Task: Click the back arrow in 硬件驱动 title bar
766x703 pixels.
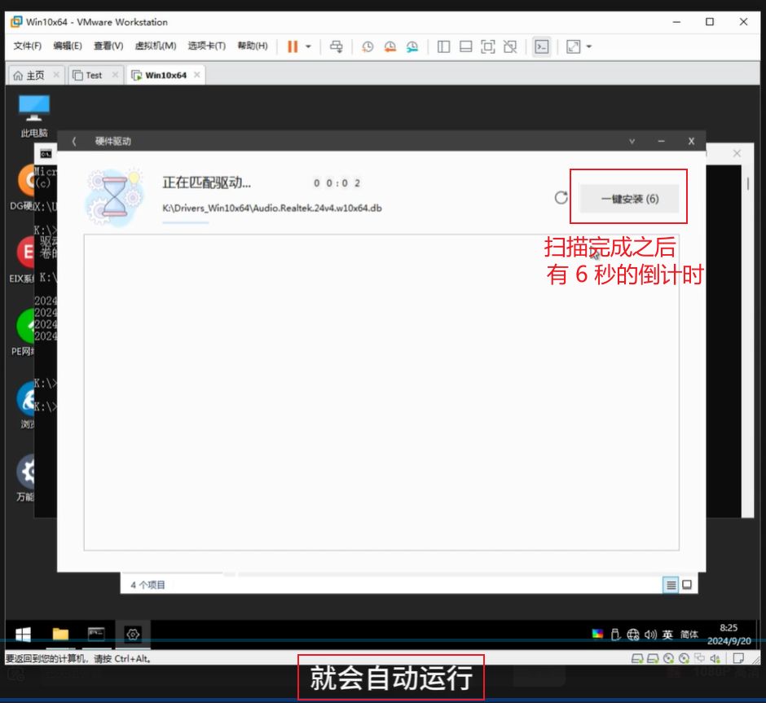Action: (x=74, y=142)
